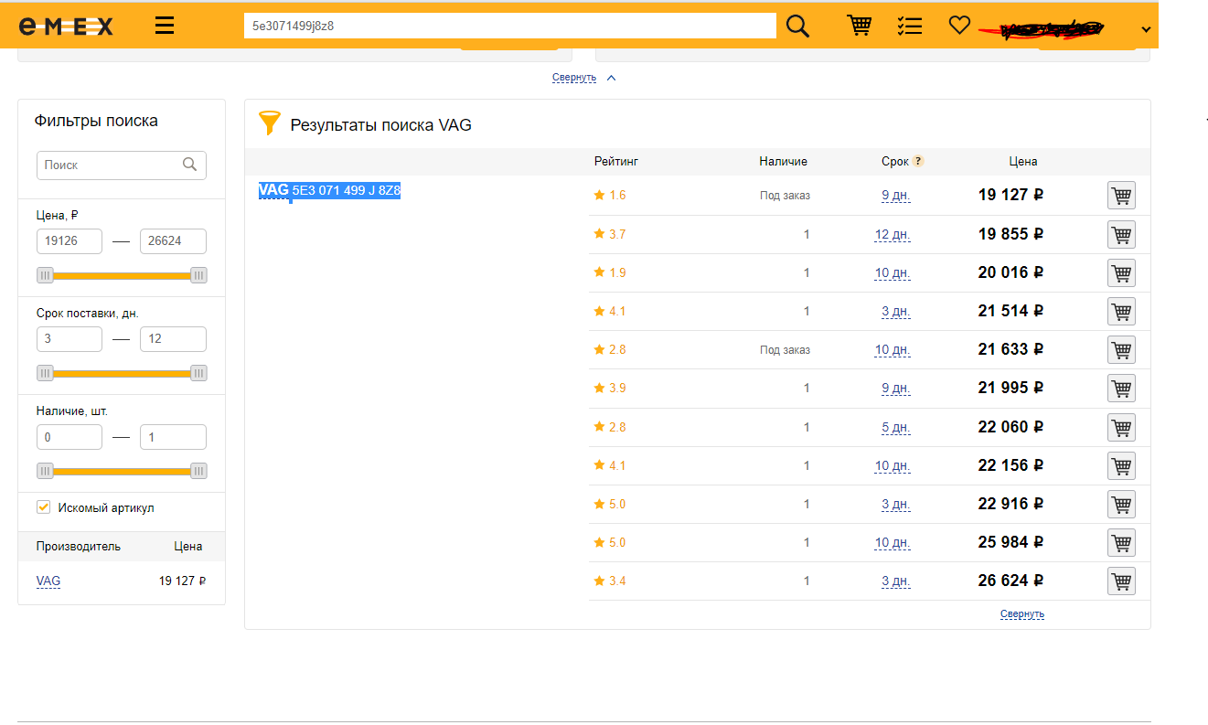
Task: Click delivery term slider right handle
Action: tap(198, 373)
